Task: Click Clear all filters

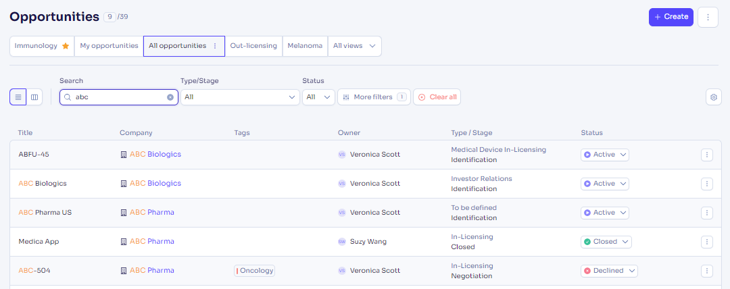Action: pyautogui.click(x=437, y=97)
